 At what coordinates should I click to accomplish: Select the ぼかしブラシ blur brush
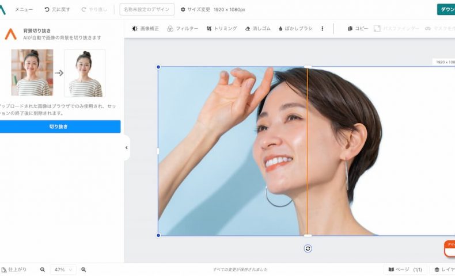296,28
